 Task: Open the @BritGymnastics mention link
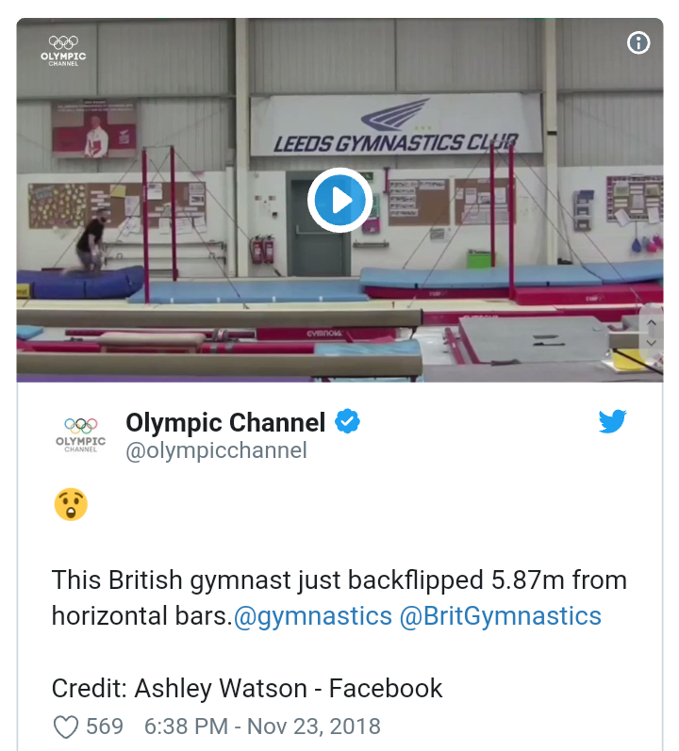[x=500, y=616]
